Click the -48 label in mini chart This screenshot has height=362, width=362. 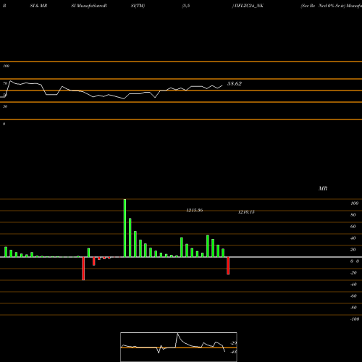(x=234, y=352)
